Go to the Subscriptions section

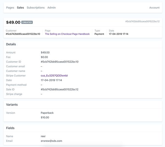(x=36, y=8)
